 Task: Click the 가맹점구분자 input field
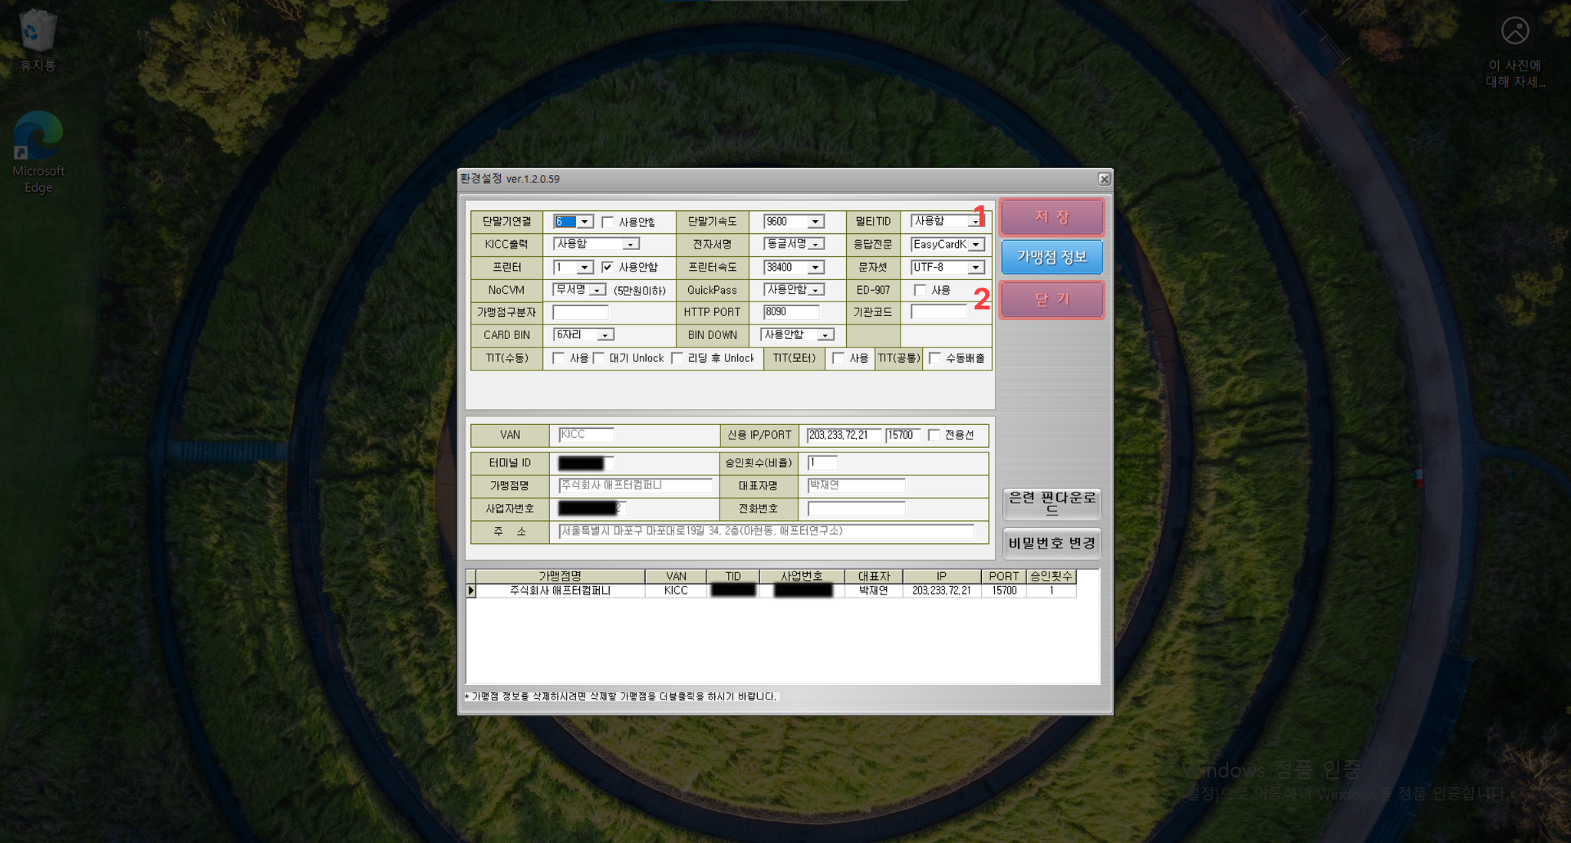click(580, 312)
